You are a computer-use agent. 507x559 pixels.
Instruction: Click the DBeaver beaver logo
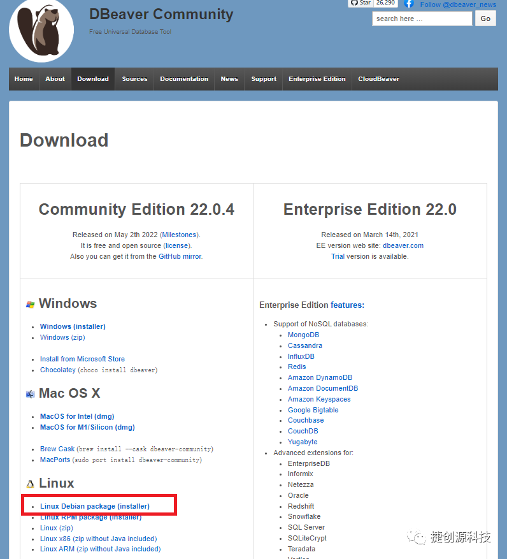(x=41, y=29)
